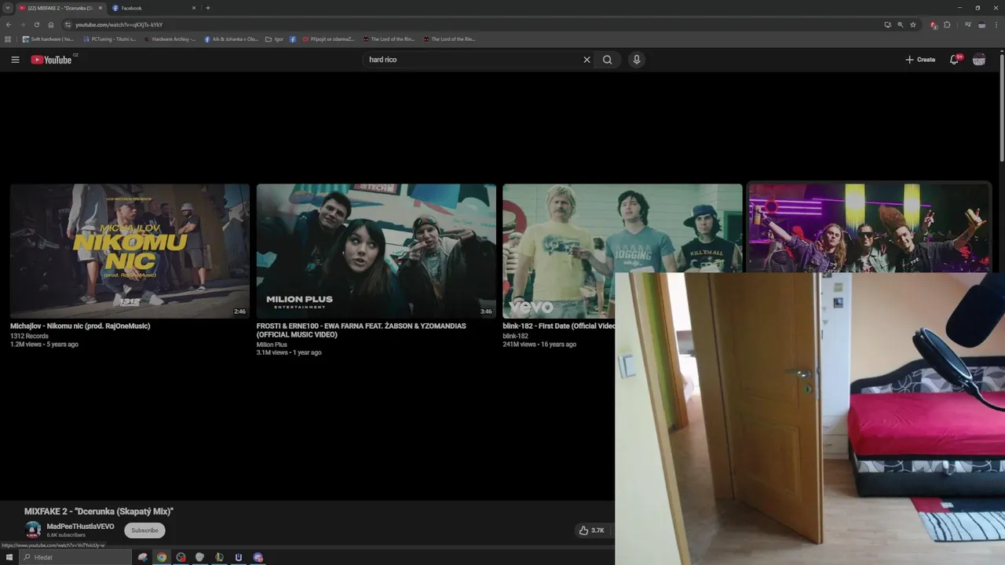Open the 'Igor' bookmarks folder

click(275, 38)
